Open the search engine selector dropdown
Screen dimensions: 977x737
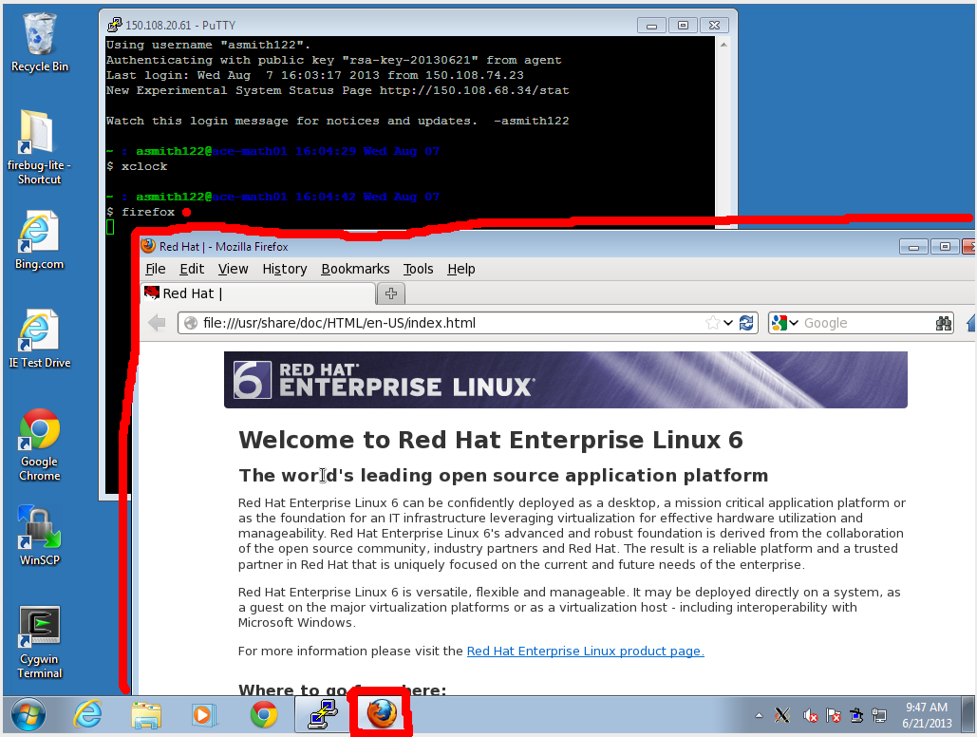(x=784, y=323)
